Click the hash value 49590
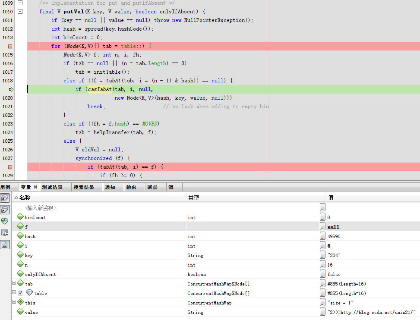Viewport: 420px width, 320px height. pos(334,236)
